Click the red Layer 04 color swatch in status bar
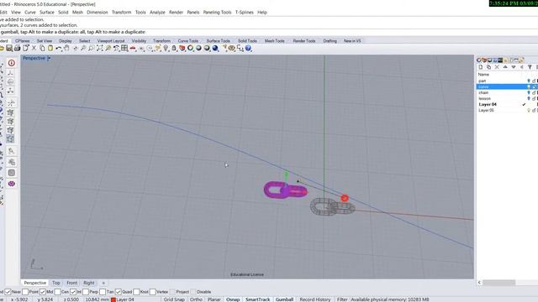 113,299
